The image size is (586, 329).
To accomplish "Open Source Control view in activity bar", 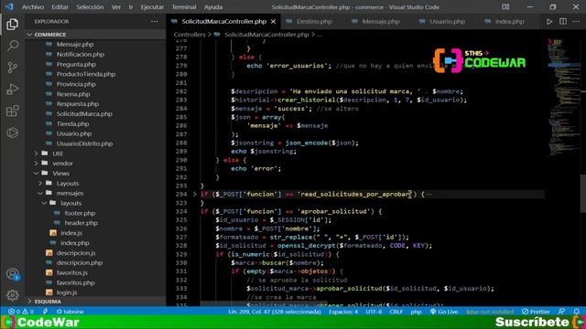I will (x=12, y=68).
